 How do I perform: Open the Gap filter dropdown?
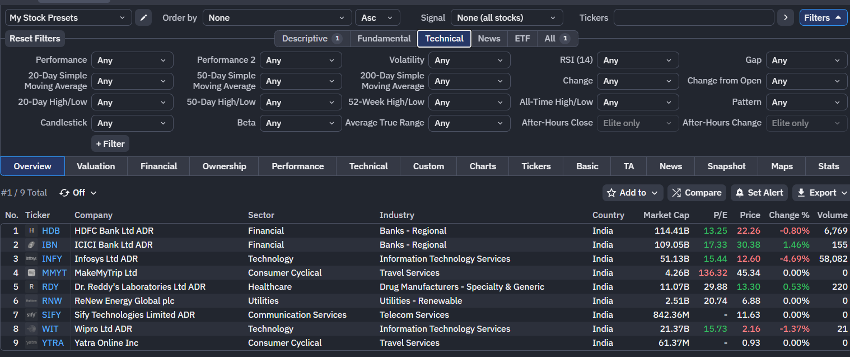click(806, 60)
